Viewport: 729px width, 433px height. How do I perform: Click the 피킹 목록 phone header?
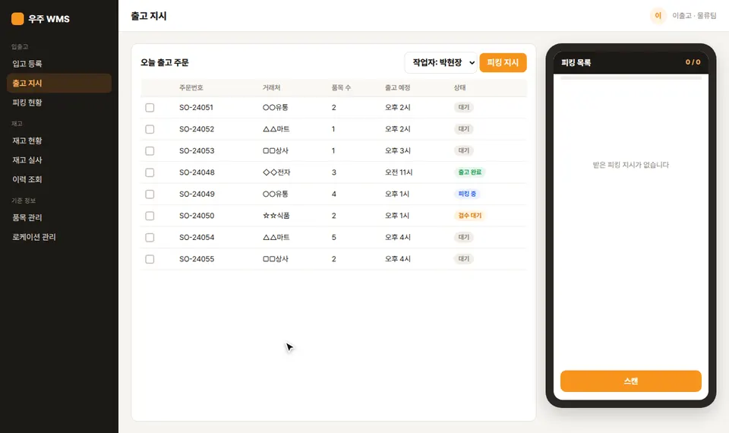576,62
